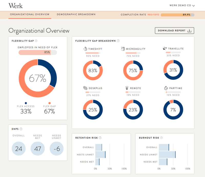Show the ENPS help tooltip

21,129
